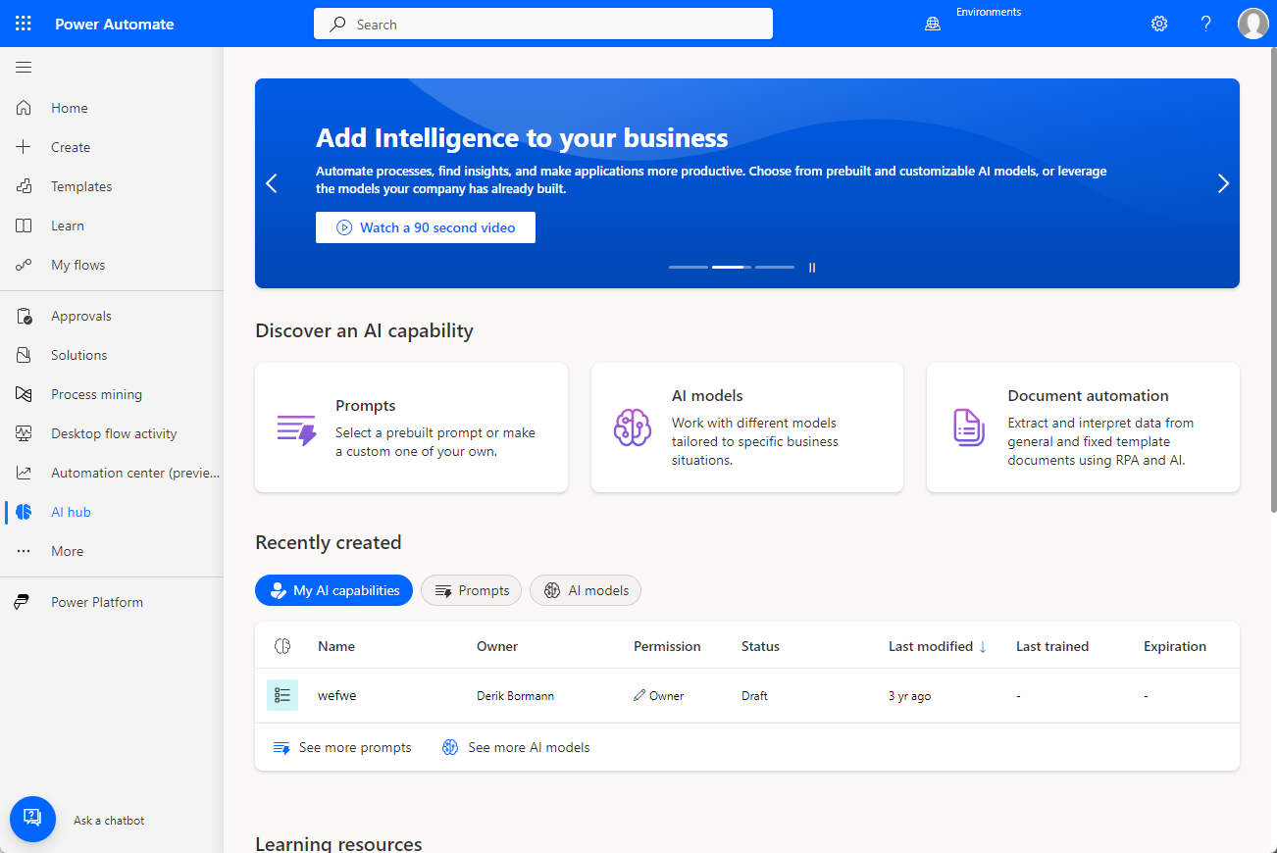
Task: Click the wefwe row model icon
Action: pos(282,695)
